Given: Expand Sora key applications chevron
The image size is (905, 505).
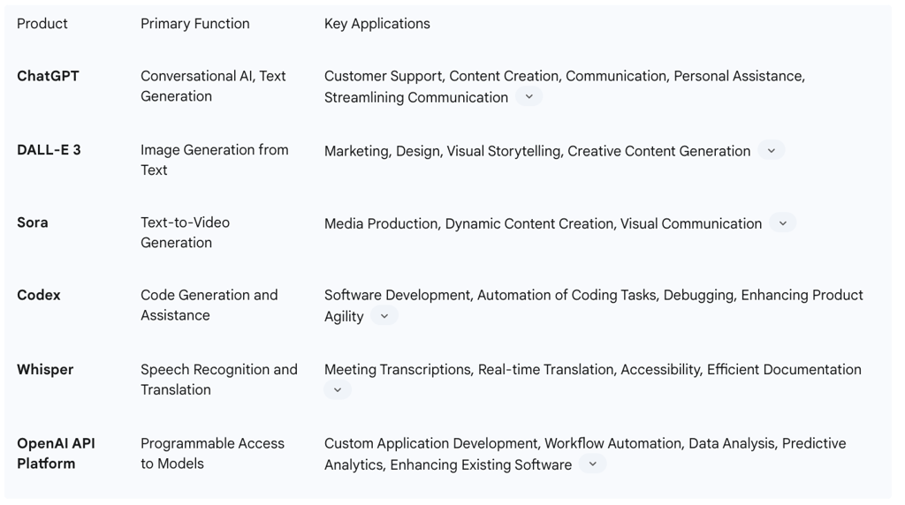Looking at the screenshot, I should (x=783, y=223).
